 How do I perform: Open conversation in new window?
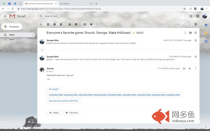196,33
